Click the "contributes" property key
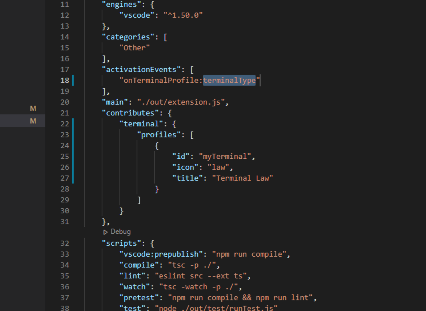This screenshot has width=426, height=311. pyautogui.click(x=129, y=113)
